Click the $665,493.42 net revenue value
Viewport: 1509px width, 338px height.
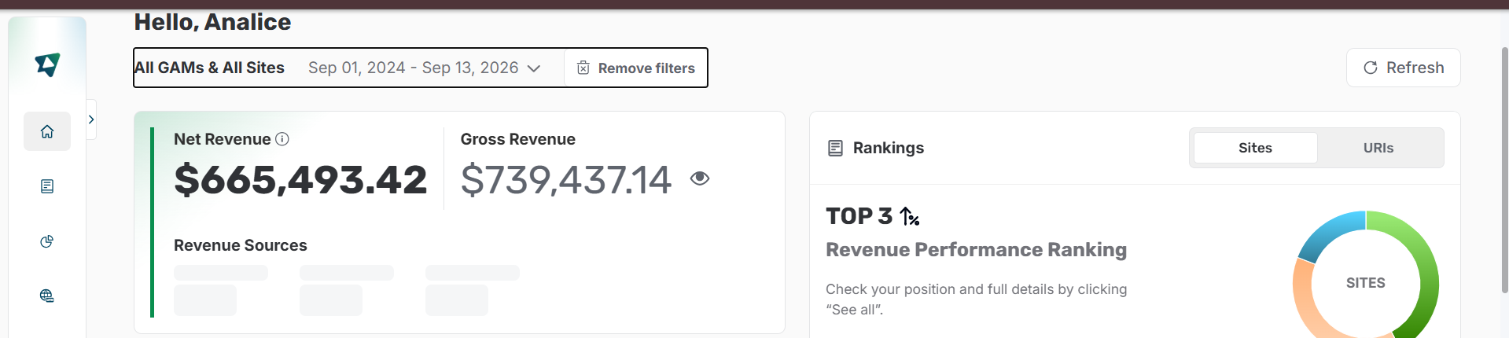pos(300,180)
